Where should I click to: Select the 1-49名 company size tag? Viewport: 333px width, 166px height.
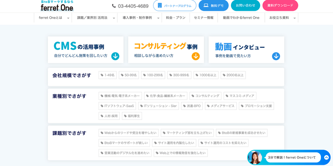pyautogui.click(x=107, y=75)
